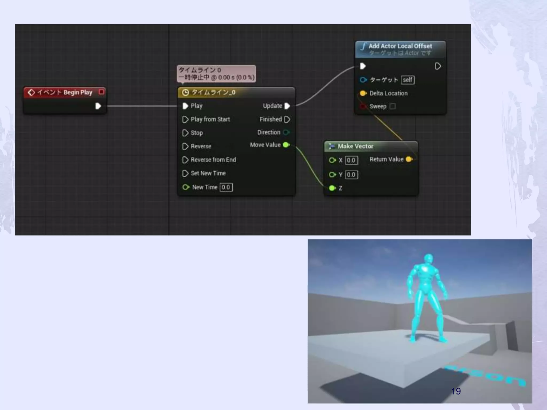Click the game preview viewport image
Viewport: 547px width, 410px height.
pos(419,321)
